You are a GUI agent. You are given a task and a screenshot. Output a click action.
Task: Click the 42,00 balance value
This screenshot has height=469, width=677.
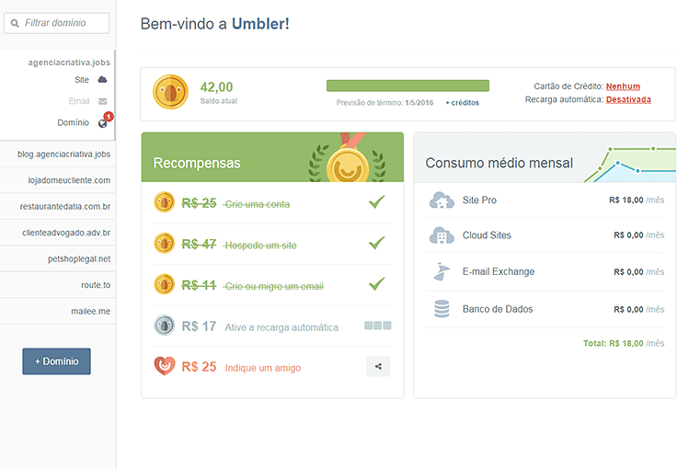coord(216,87)
